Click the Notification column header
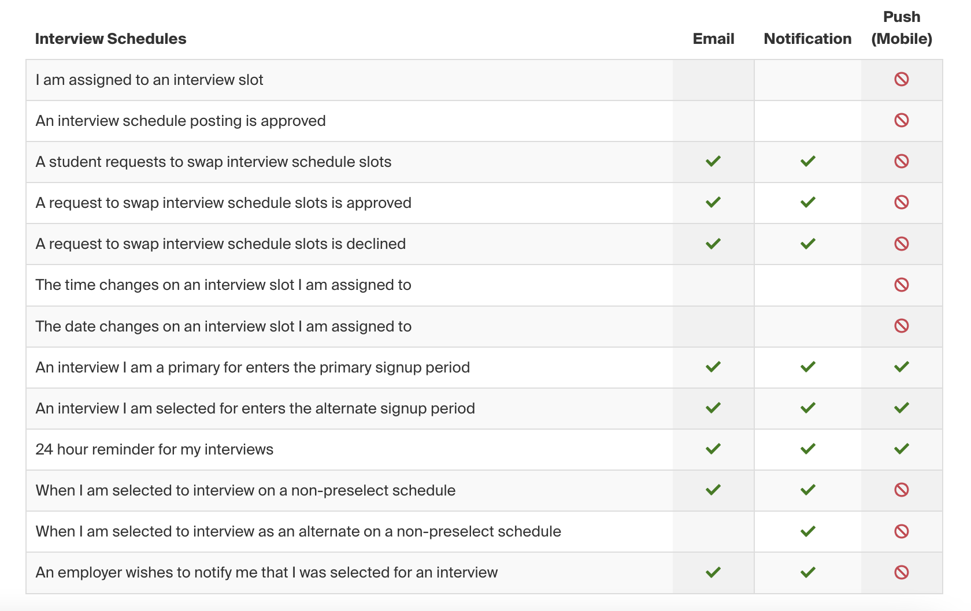Screen dimensions: 971x611 (807, 39)
